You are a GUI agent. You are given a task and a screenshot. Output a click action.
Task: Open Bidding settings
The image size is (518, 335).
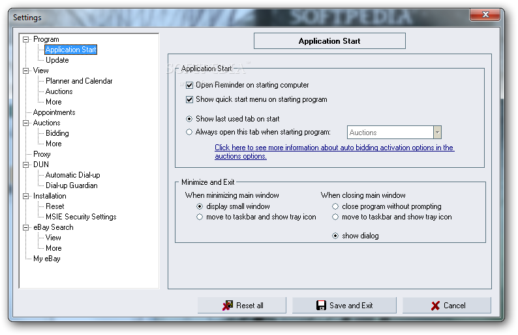click(x=57, y=133)
